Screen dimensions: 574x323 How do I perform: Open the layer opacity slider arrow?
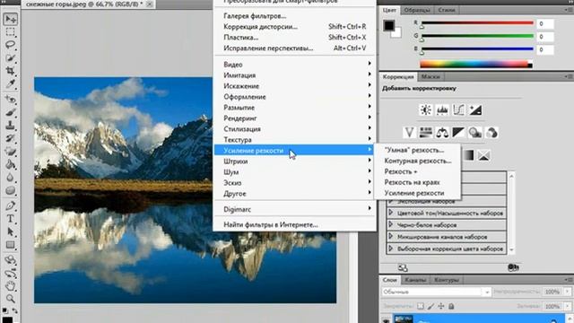pyautogui.click(x=568, y=292)
